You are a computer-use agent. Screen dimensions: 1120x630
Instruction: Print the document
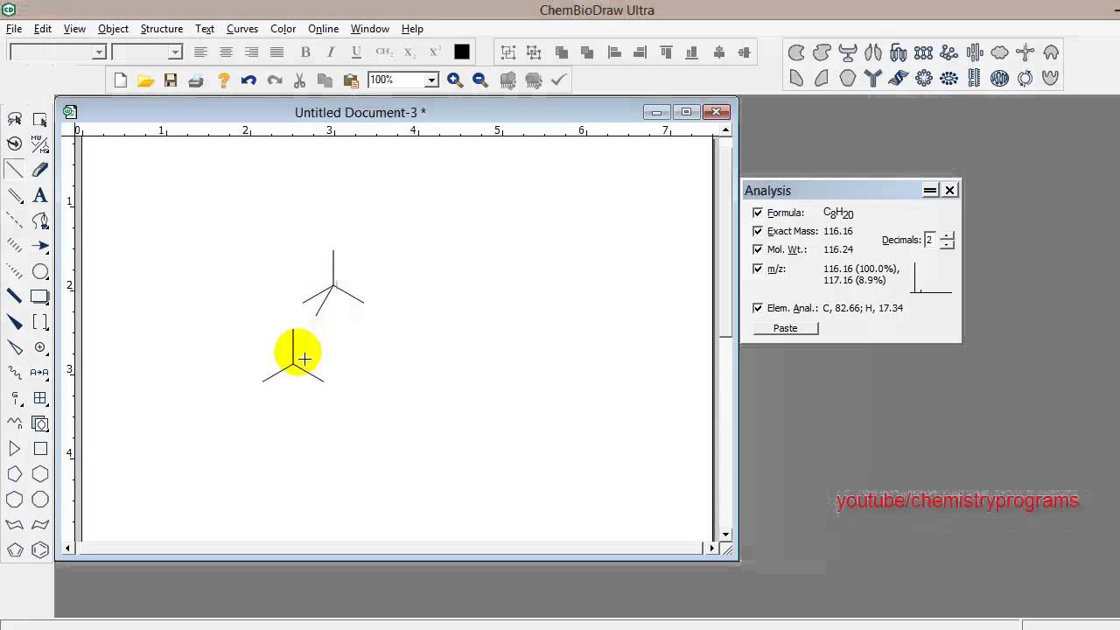196,80
